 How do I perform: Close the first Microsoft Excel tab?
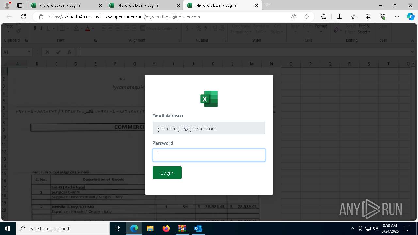(x=100, y=5)
